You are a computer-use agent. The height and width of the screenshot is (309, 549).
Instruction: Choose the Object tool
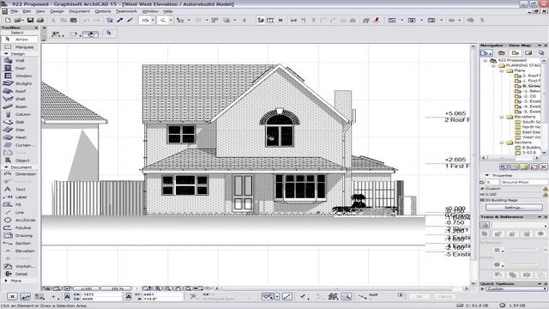19,161
